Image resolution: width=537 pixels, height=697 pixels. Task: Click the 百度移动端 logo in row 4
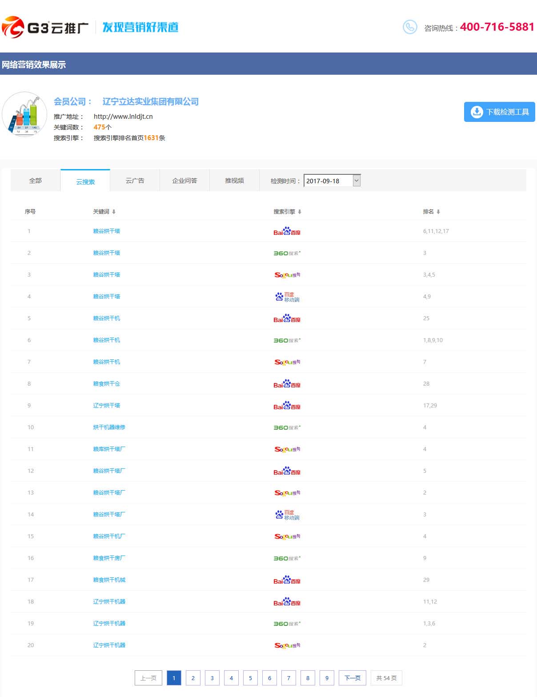point(287,297)
